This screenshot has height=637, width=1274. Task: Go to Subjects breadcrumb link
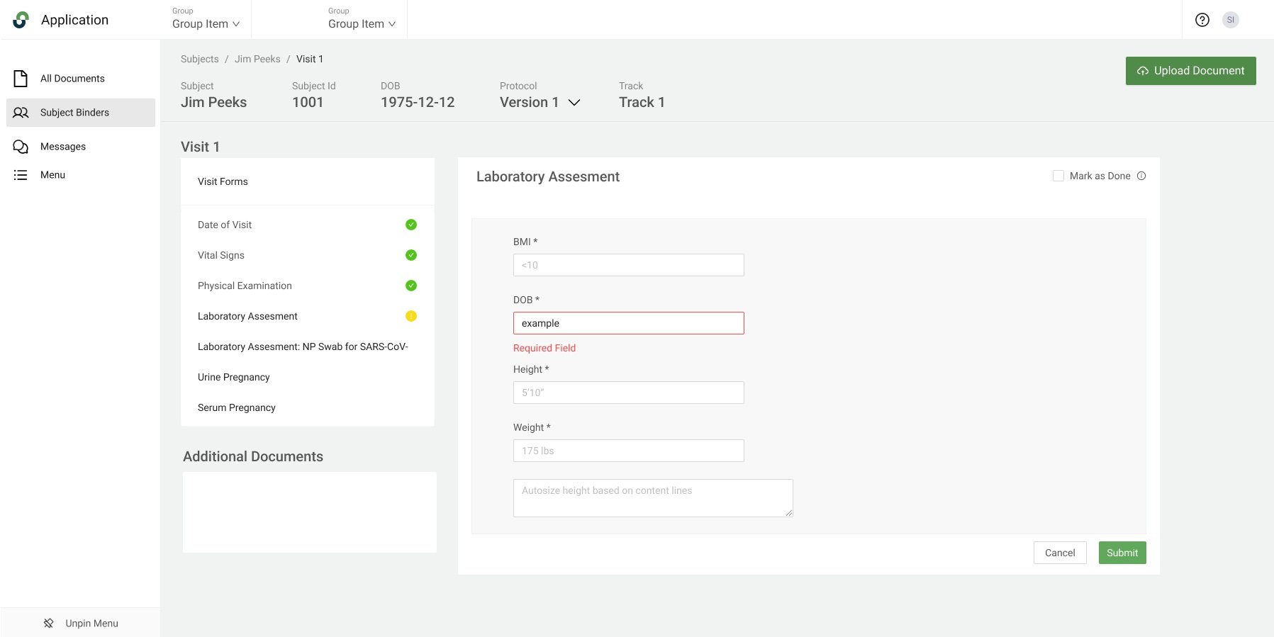coord(200,59)
